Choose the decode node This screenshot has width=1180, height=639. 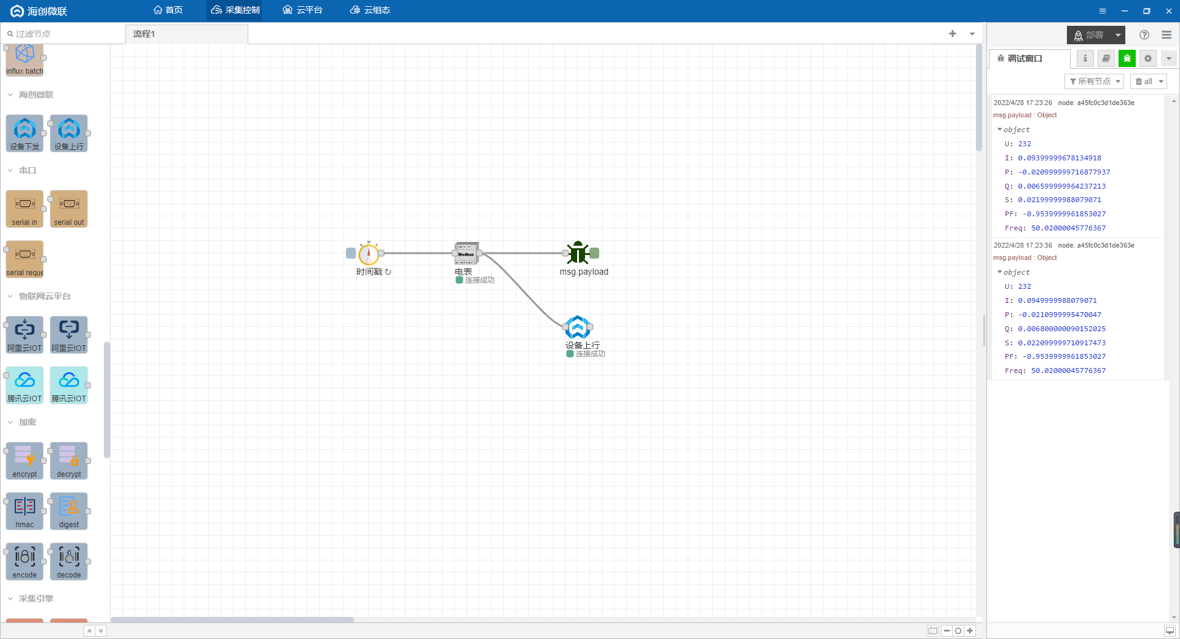[69, 562]
